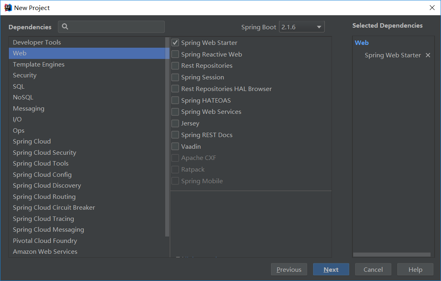
Task: Select the Web category
Action: pos(87,53)
